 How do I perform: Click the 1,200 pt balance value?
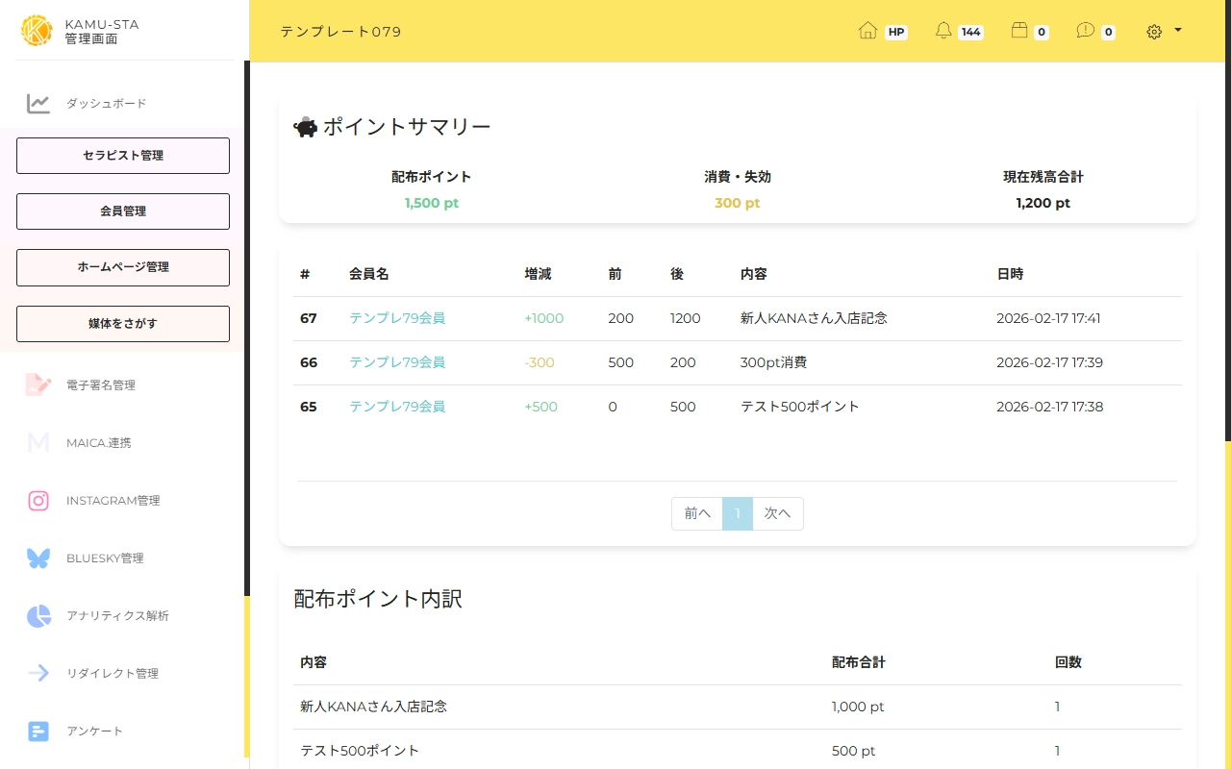1043,203
